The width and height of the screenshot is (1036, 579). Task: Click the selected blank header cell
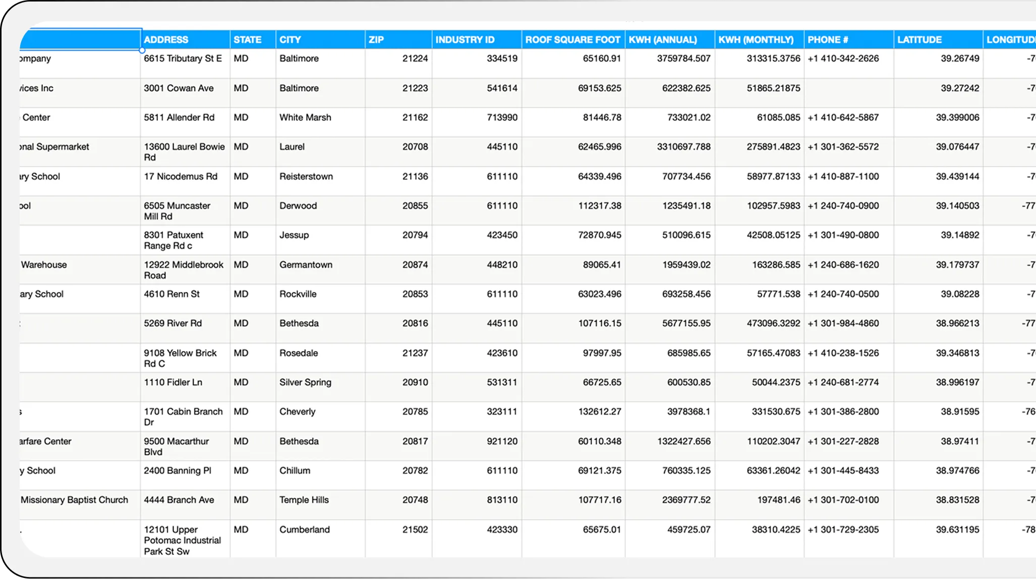click(x=81, y=39)
